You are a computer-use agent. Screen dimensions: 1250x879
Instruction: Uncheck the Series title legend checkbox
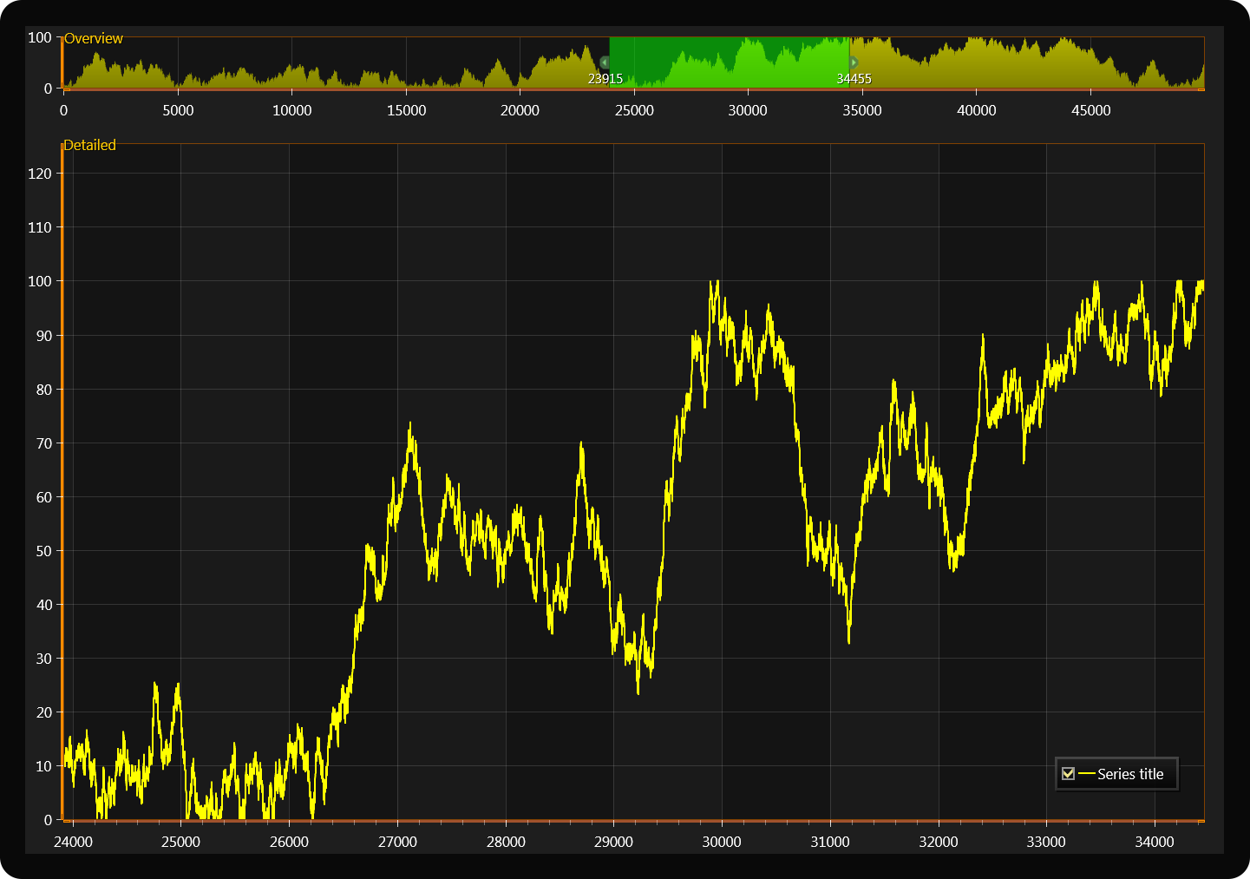pos(1068,773)
